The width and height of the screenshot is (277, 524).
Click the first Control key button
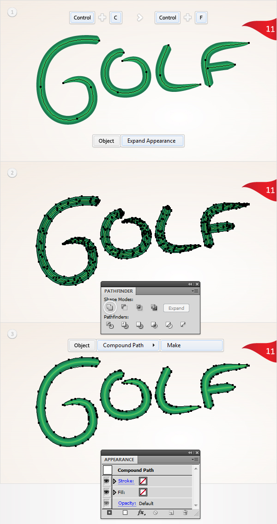pyautogui.click(x=82, y=18)
